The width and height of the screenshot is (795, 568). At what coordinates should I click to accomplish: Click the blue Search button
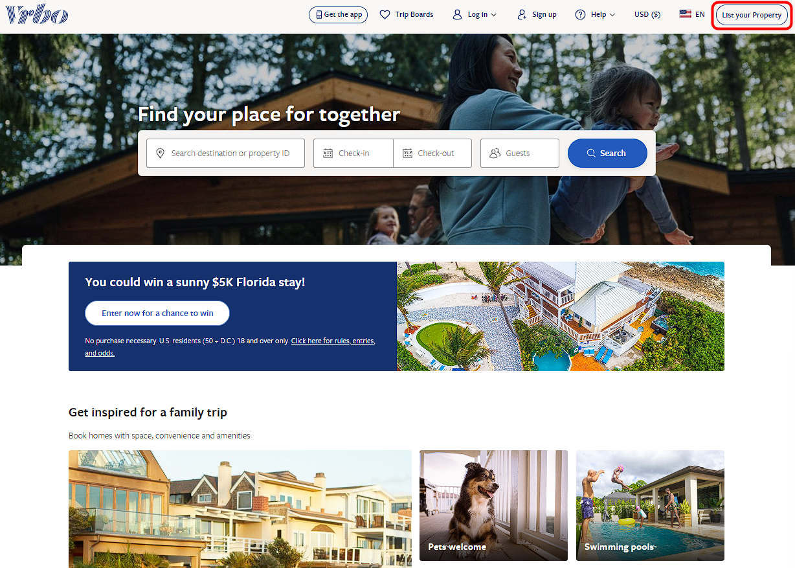(x=607, y=153)
